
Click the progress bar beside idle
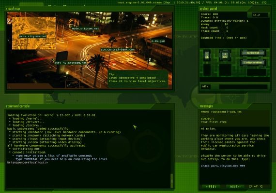pyautogui.click(x=243, y=87)
